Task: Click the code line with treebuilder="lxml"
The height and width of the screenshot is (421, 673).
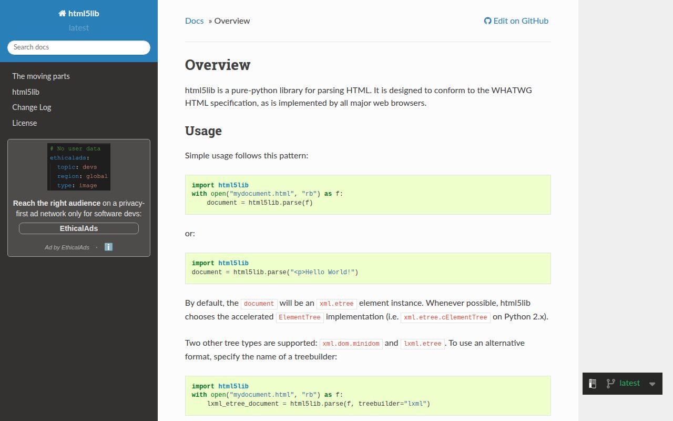Action: (319, 404)
